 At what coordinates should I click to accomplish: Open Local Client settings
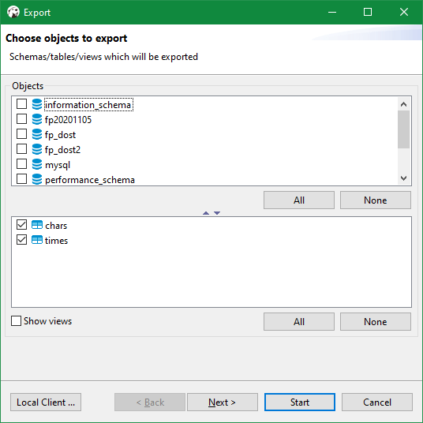click(46, 402)
